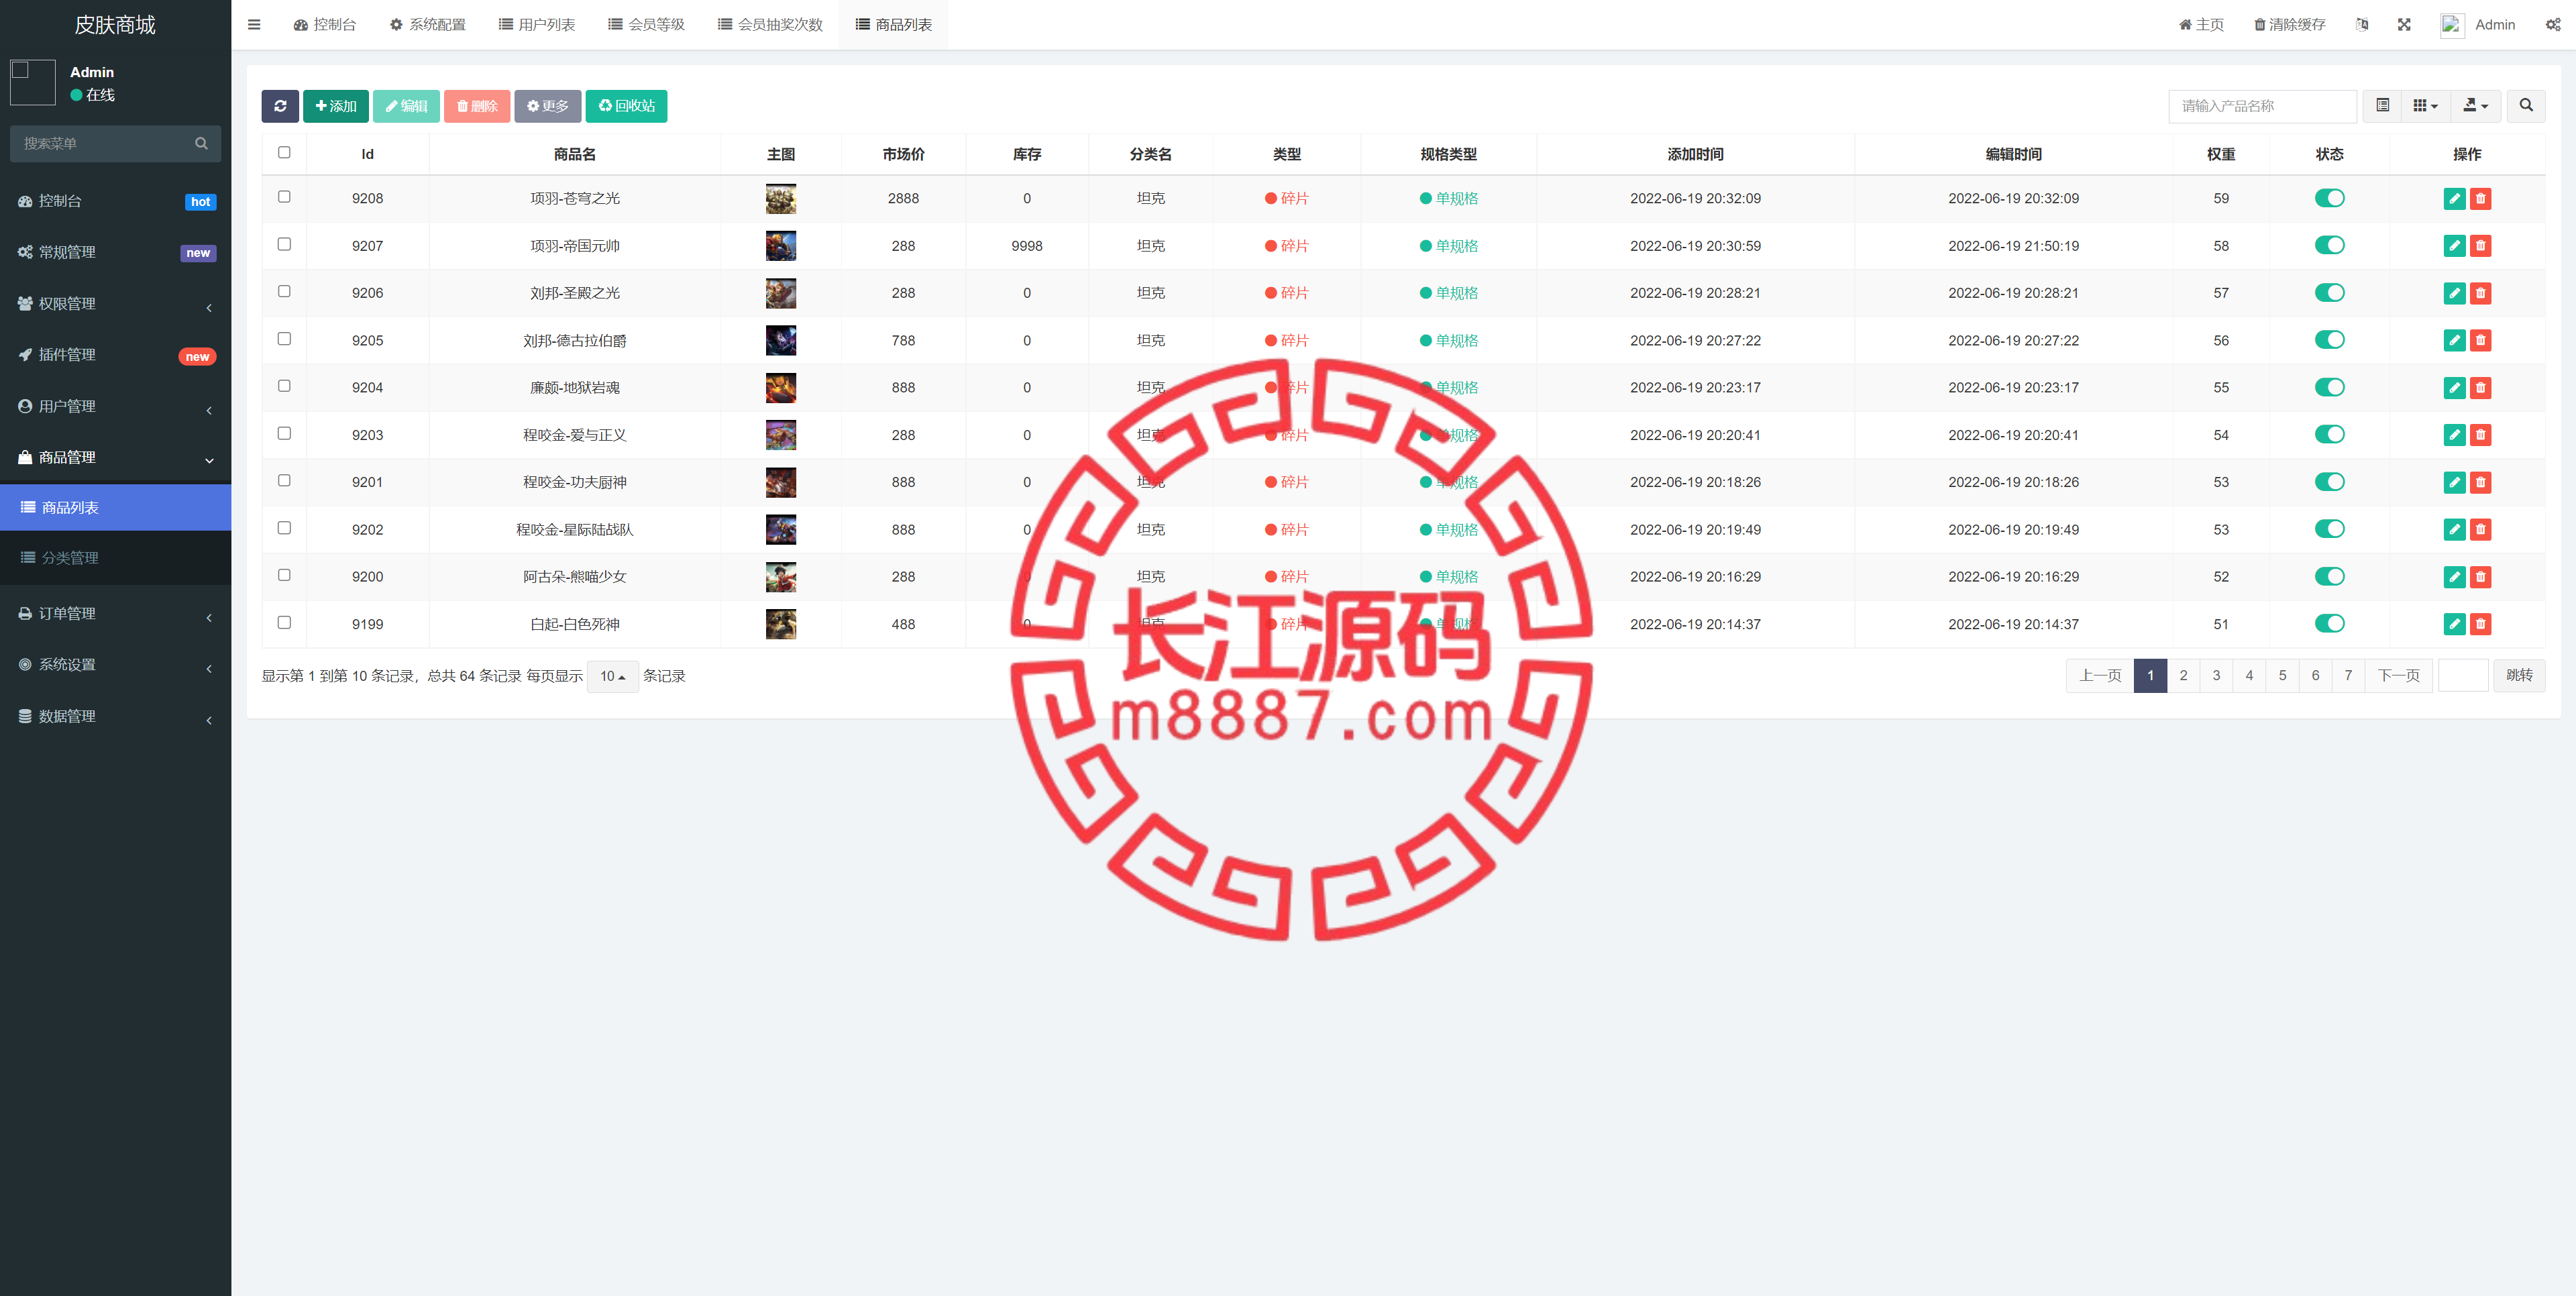Switch to the 控制台 top tab

click(x=325, y=25)
